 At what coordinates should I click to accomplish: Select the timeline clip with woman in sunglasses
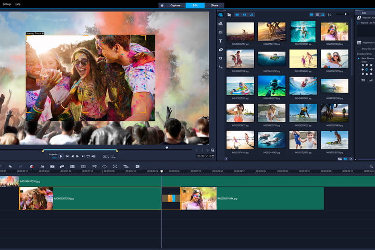click(x=252, y=198)
